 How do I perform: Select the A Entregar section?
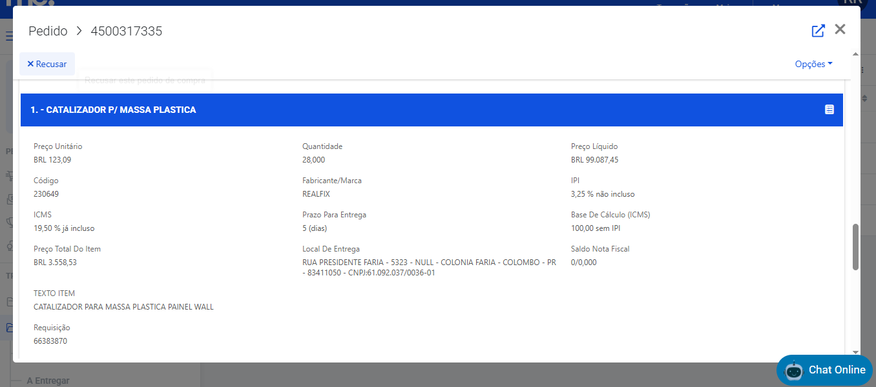coord(48,381)
